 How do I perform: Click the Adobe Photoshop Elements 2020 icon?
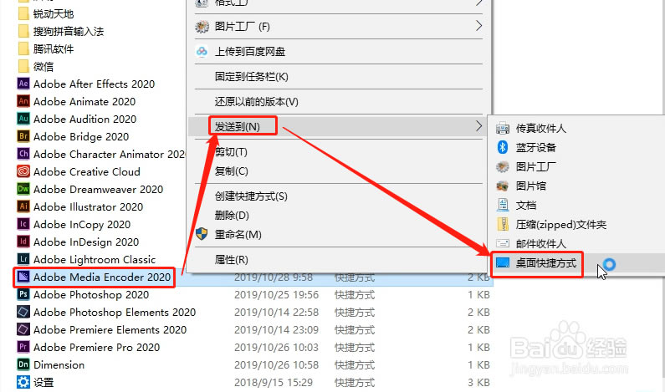tap(23, 312)
